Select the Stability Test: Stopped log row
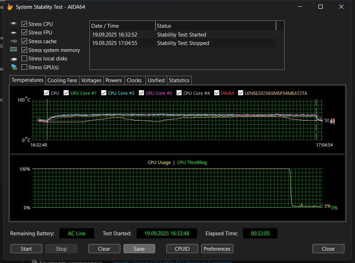The image size is (355, 263). [x=183, y=43]
